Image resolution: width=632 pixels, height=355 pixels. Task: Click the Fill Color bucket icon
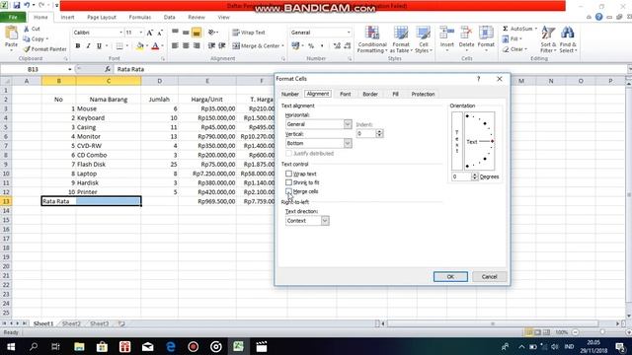(140, 46)
